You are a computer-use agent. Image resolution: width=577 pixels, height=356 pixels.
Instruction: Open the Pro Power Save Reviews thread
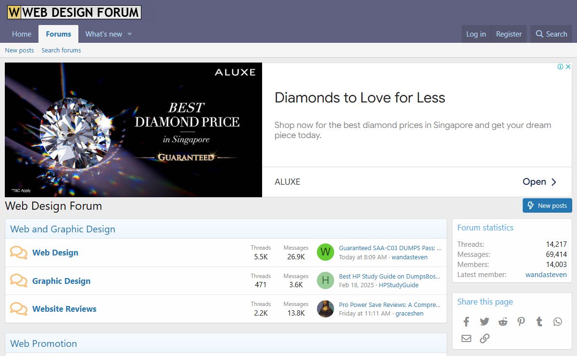click(x=390, y=305)
